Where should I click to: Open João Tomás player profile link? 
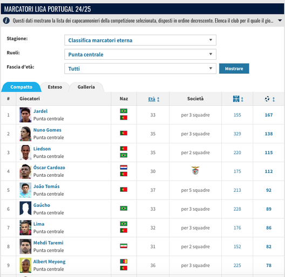[46, 186]
